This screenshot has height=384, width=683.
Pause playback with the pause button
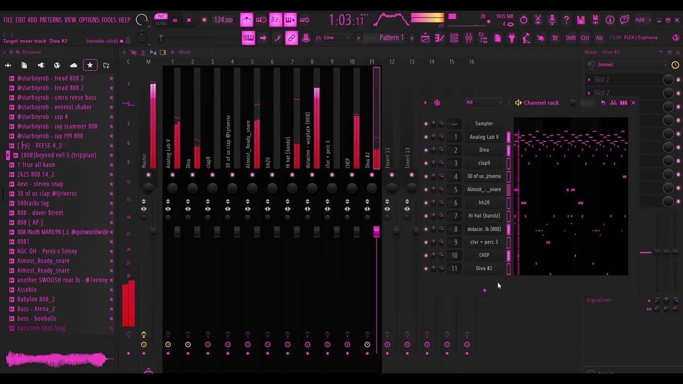coord(174,20)
